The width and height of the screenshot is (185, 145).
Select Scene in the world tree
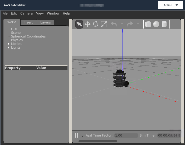pos(16,33)
